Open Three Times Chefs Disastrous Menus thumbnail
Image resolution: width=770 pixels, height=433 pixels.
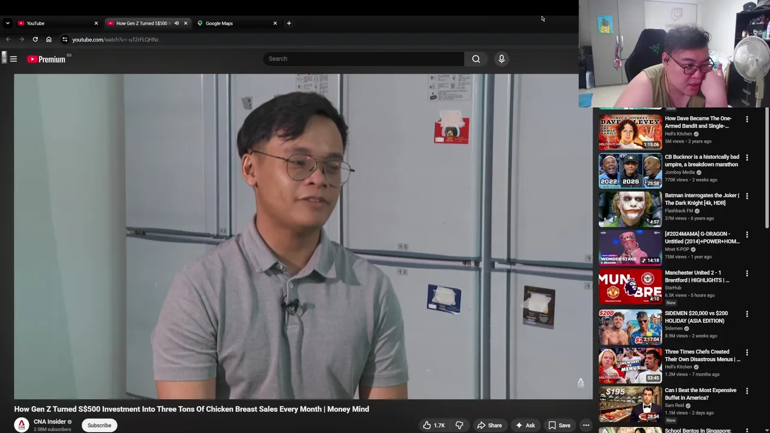coord(630,365)
